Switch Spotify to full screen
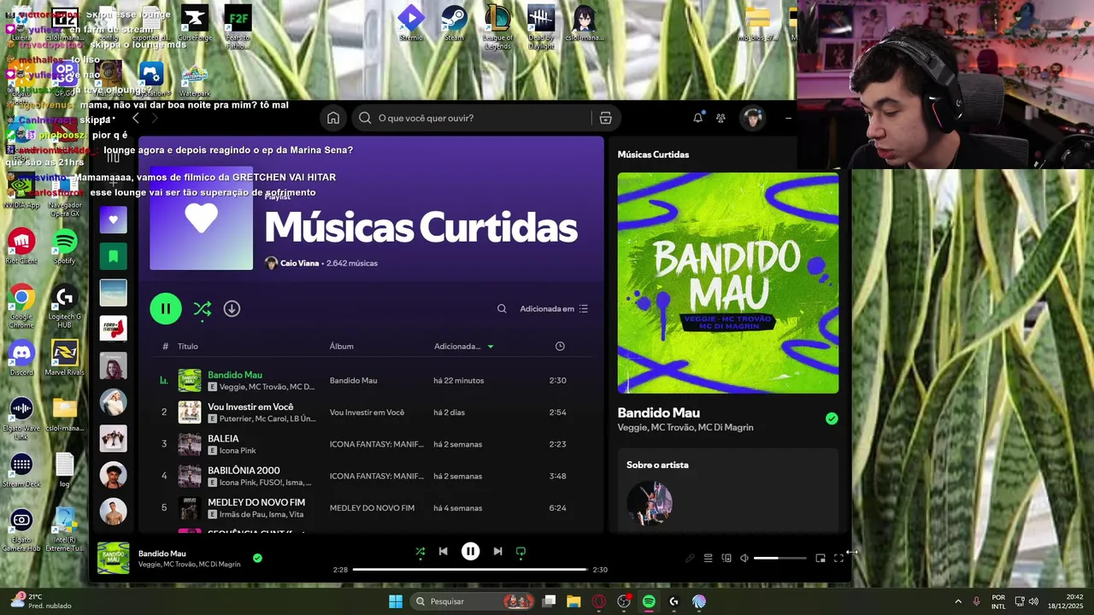Viewport: 1094px width, 615px height. click(838, 558)
